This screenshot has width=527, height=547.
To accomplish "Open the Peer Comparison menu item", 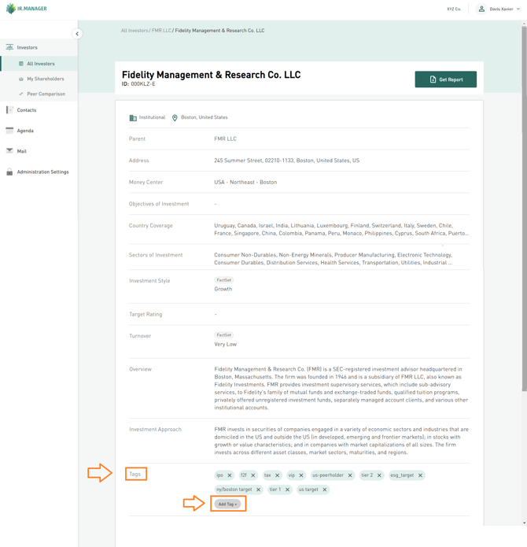I will pos(39,94).
